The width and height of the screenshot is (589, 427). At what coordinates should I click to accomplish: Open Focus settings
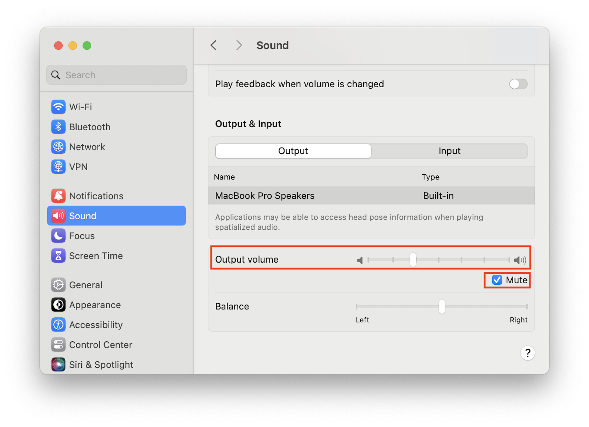[82, 236]
